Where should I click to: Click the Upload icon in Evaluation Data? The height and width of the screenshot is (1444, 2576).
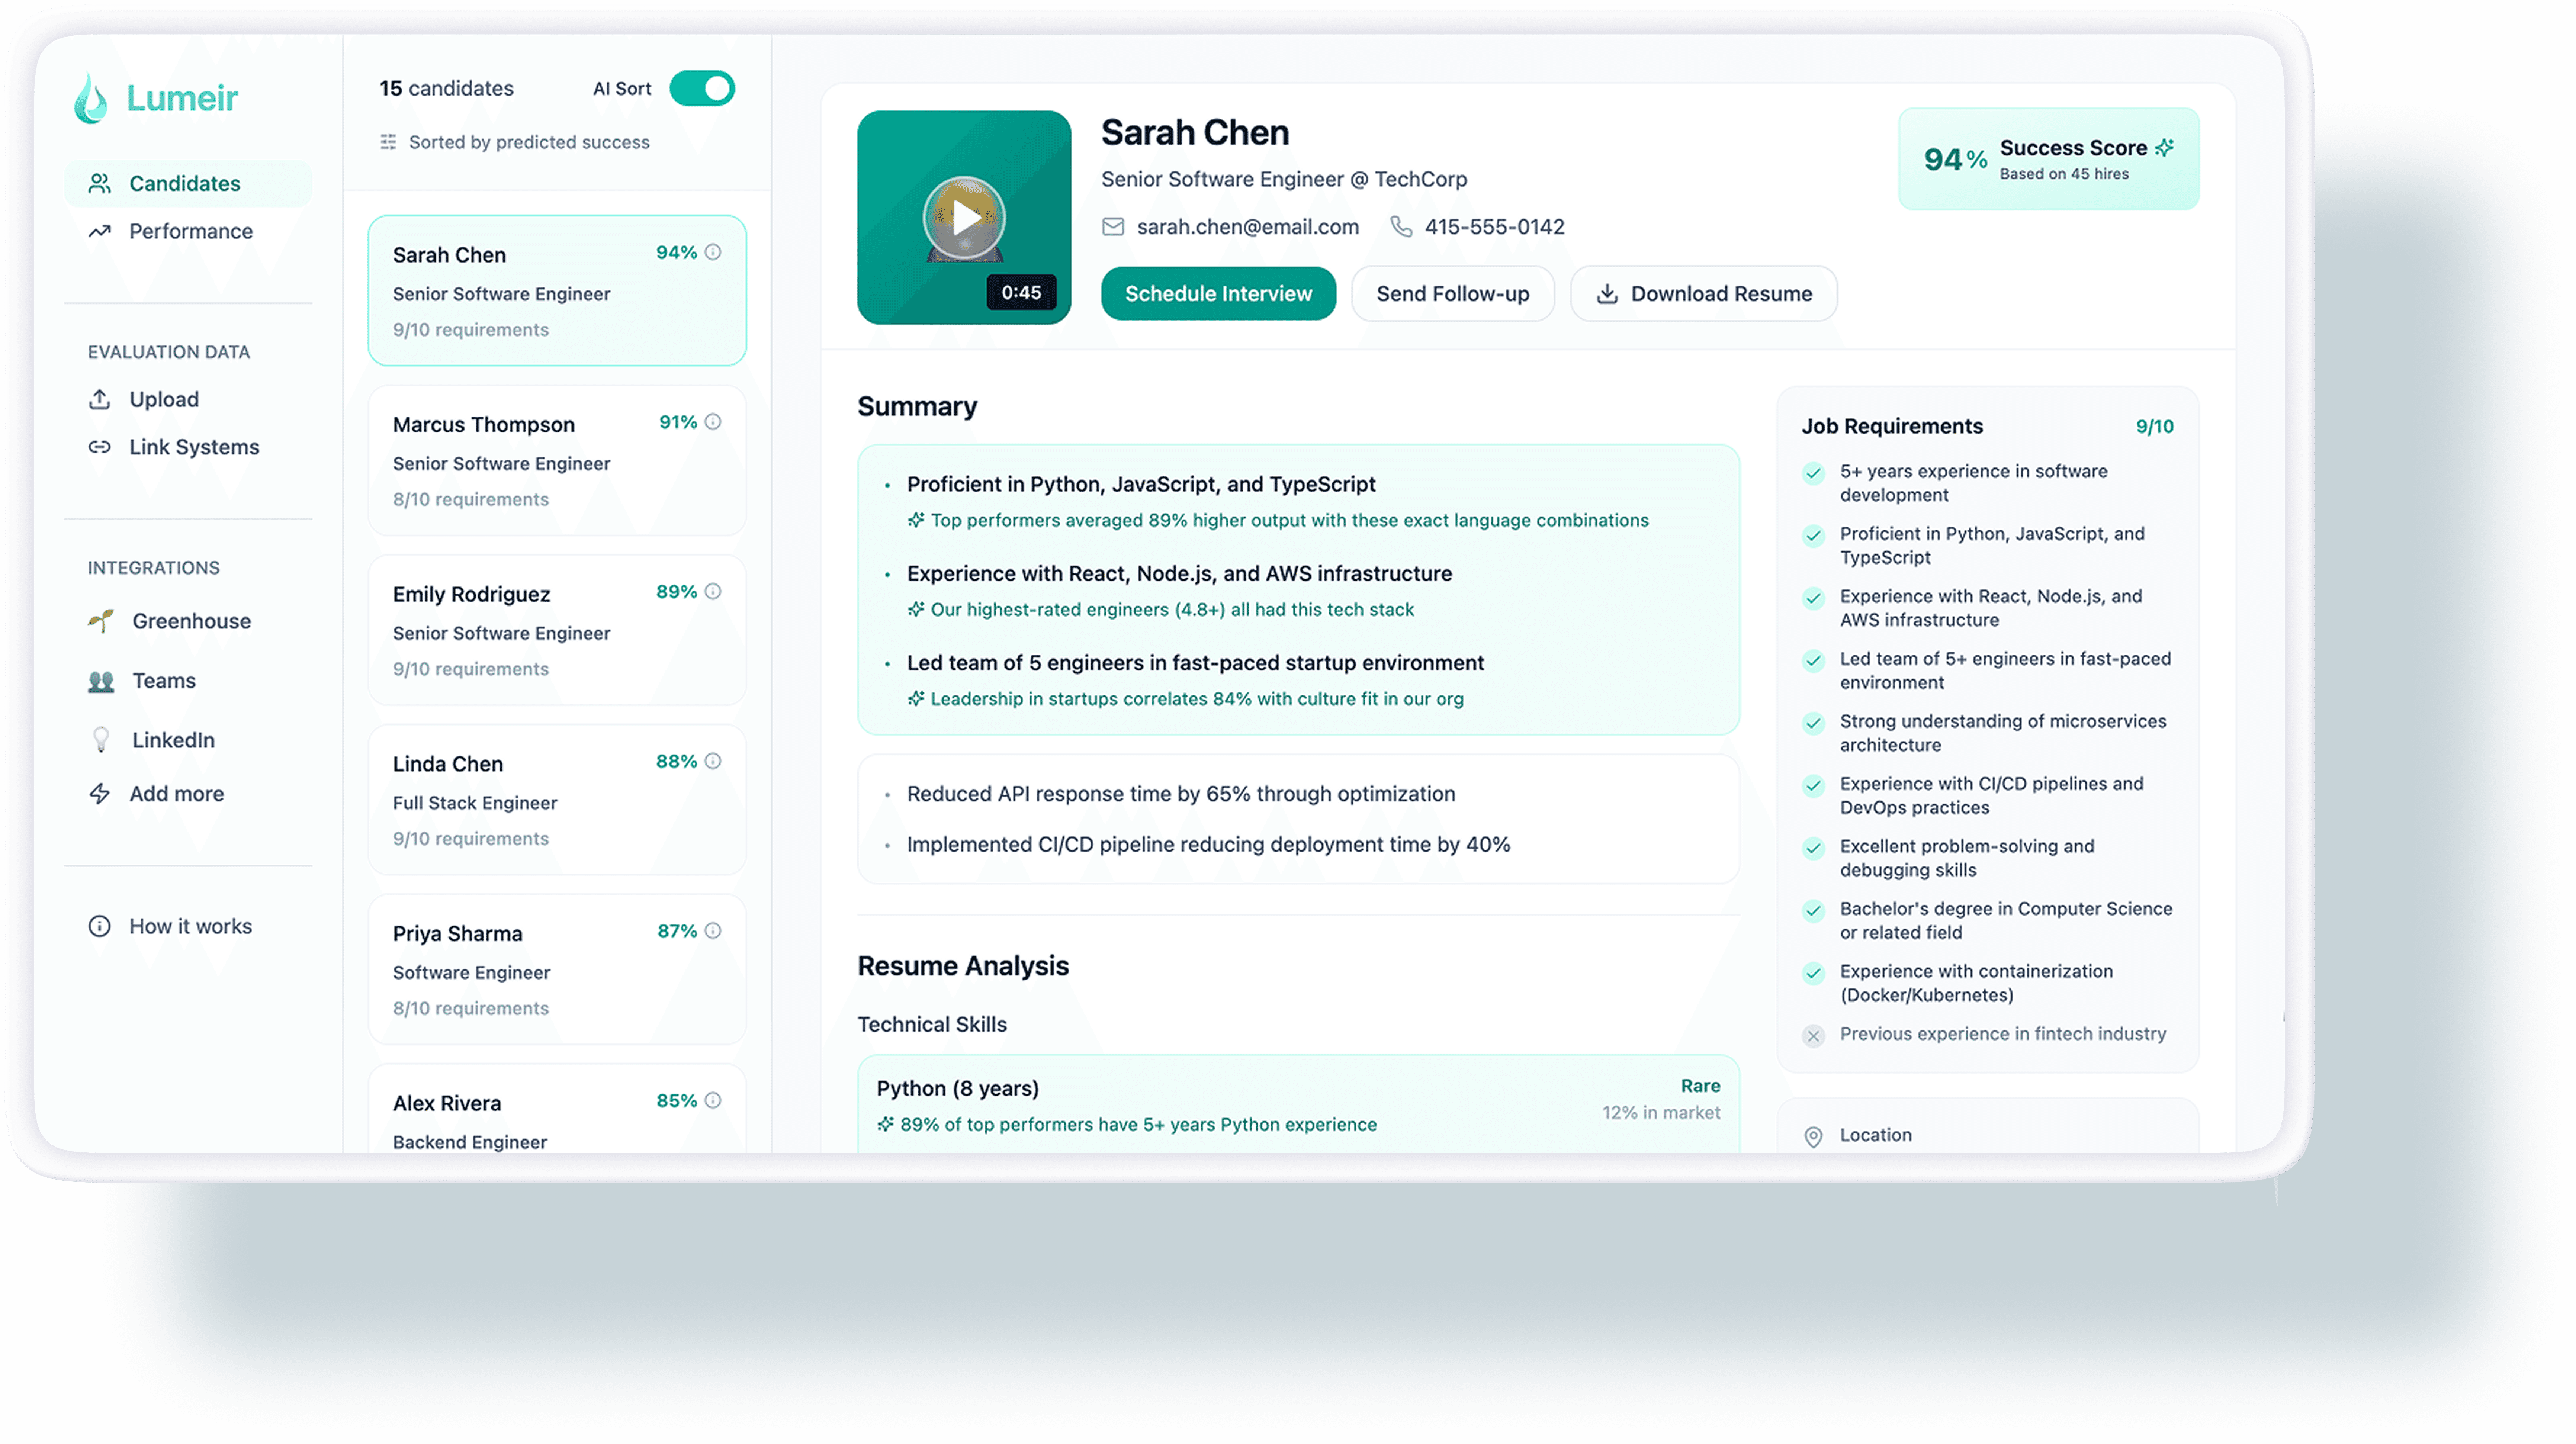click(x=99, y=399)
